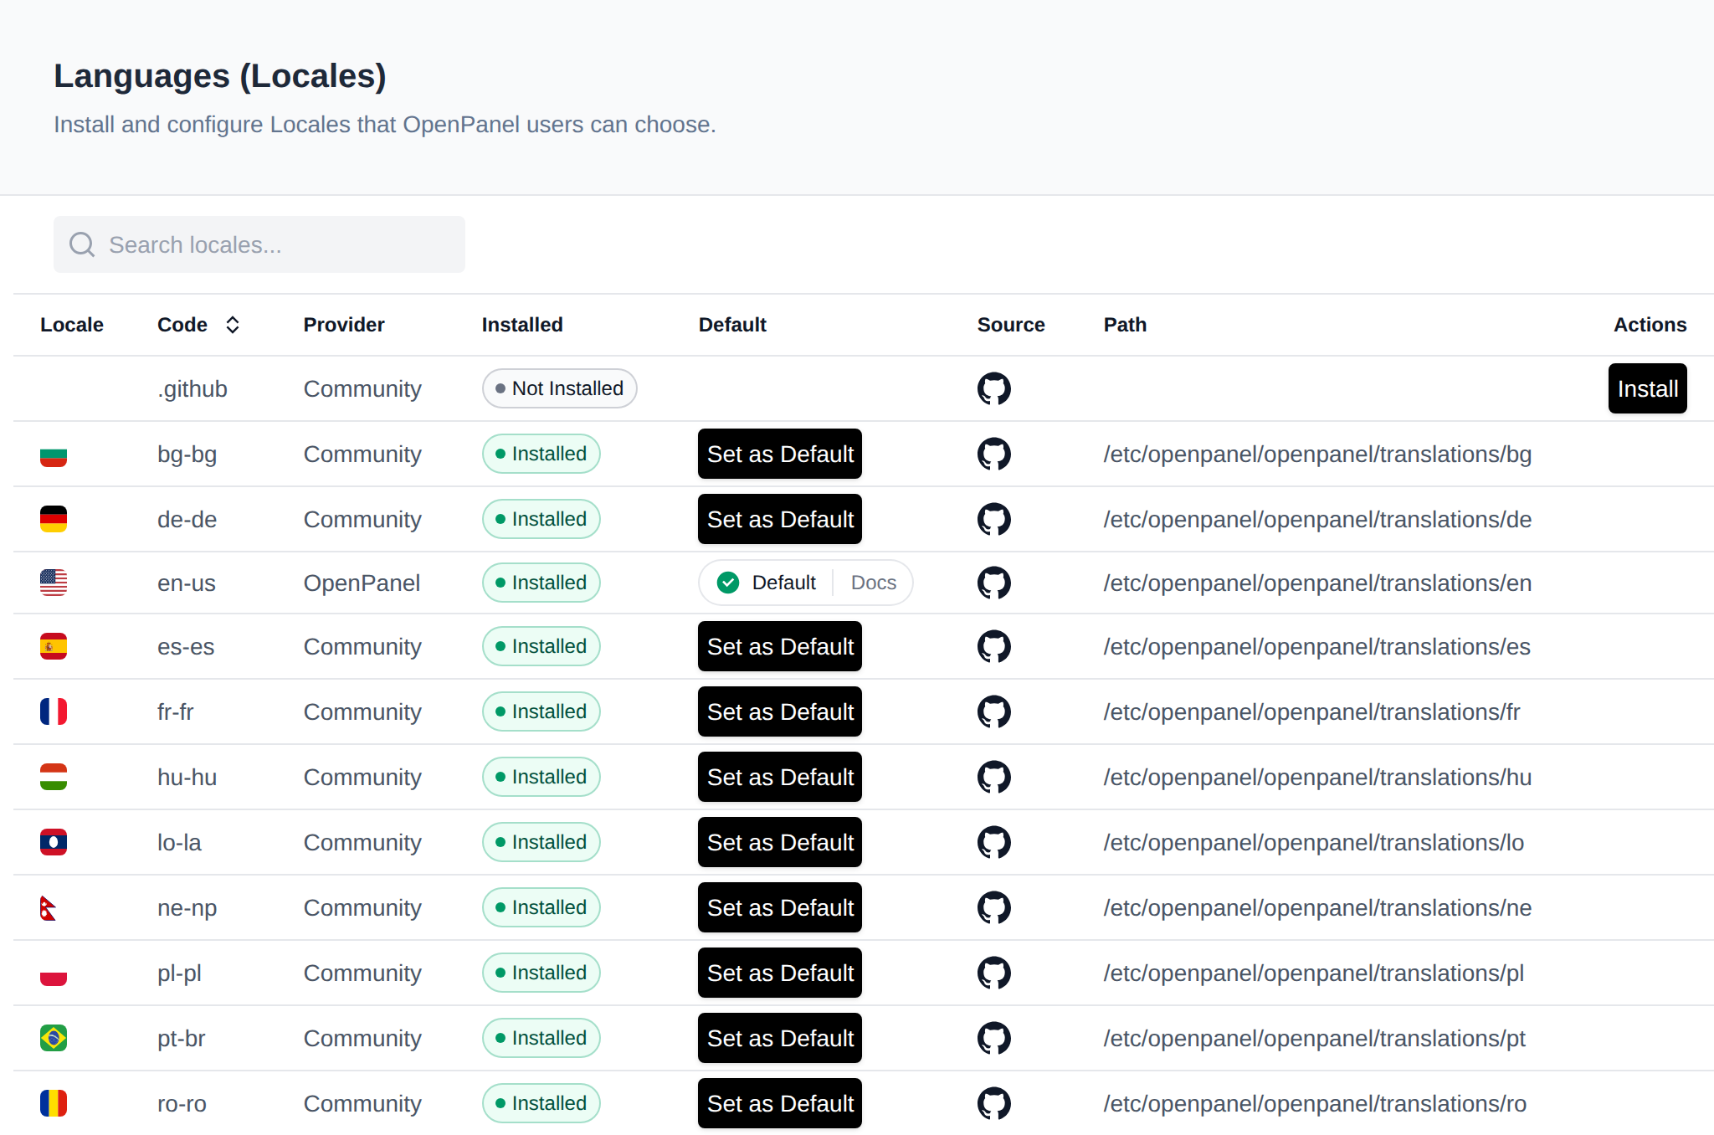Click the Default badge on en-us row
The height and width of the screenshot is (1135, 1714).
pyautogui.click(x=767, y=583)
